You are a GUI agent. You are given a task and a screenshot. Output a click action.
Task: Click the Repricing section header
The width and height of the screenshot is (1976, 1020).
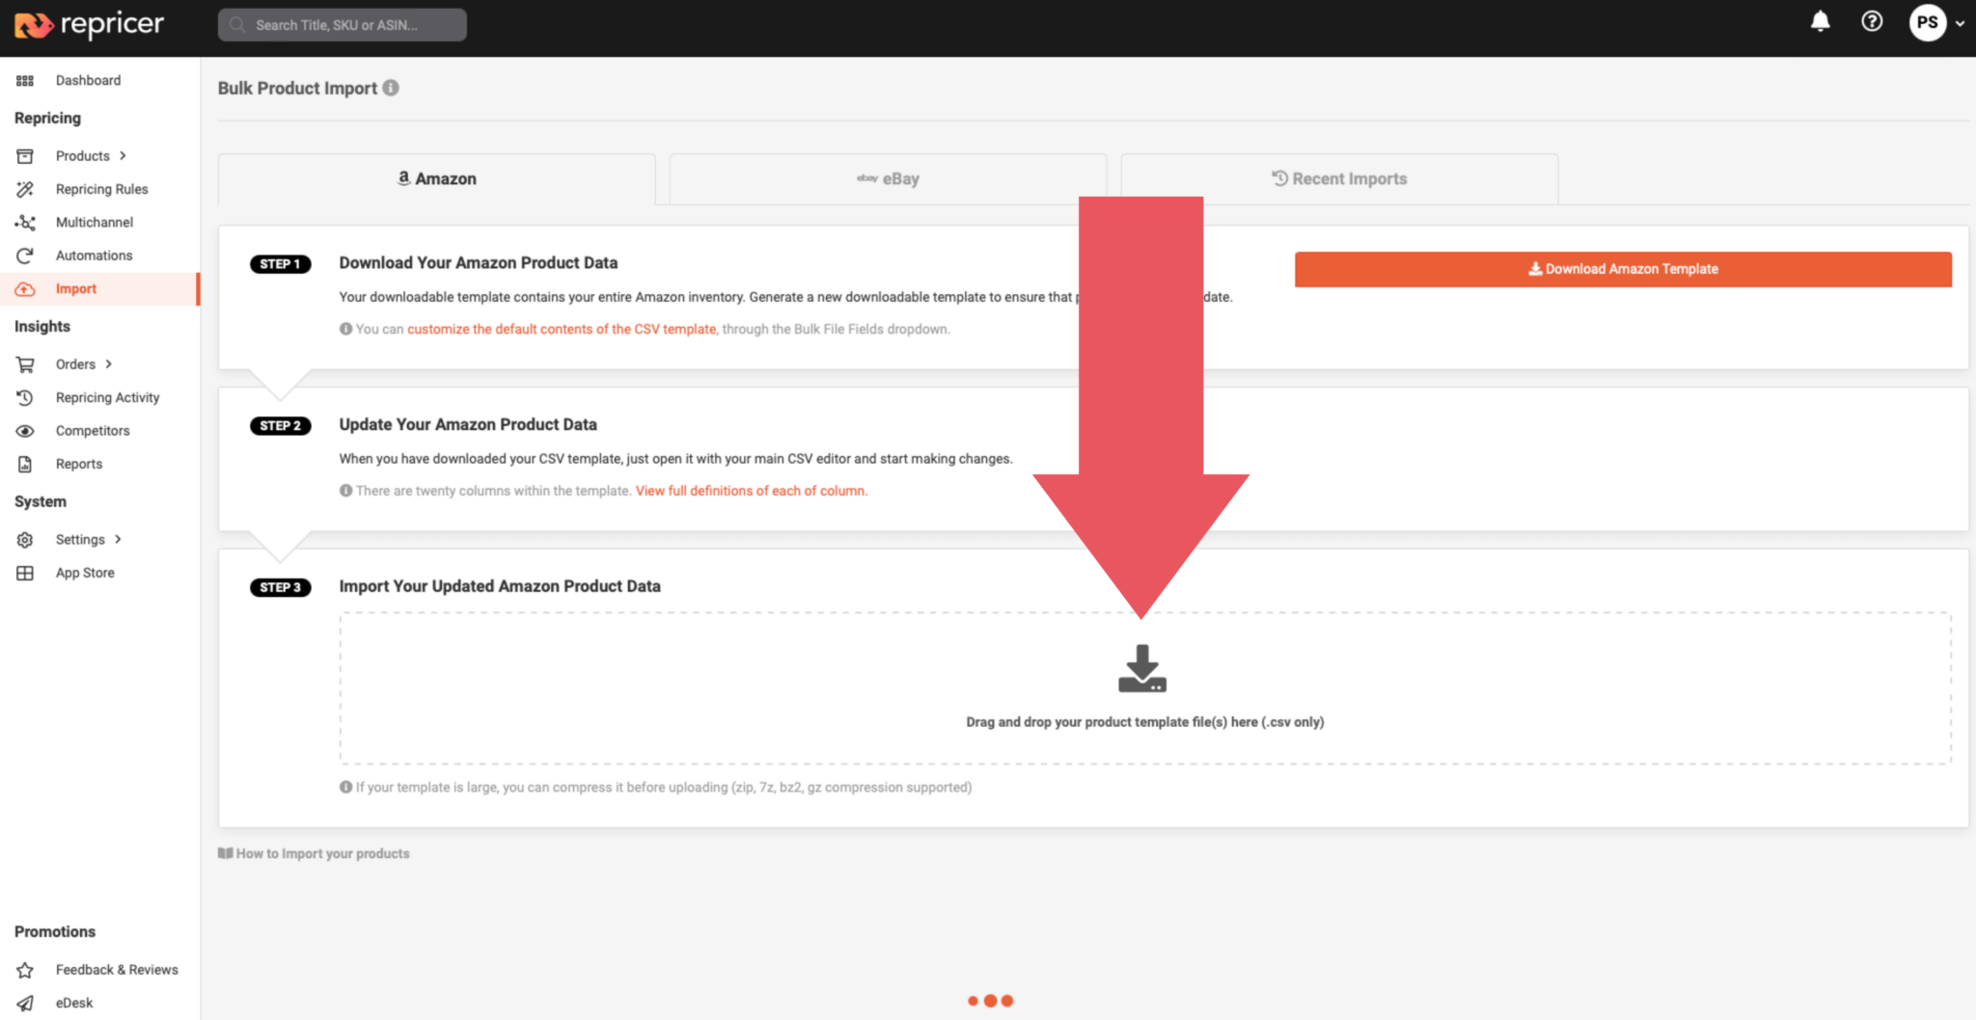(x=47, y=118)
